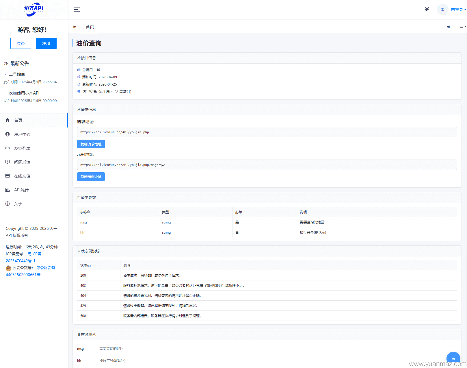
Task: Click the 429 status code cell
Action: [x=99, y=306]
